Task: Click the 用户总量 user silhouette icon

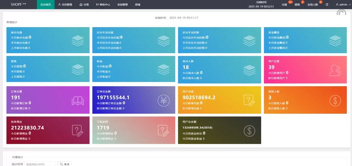Action: tap(335, 70)
